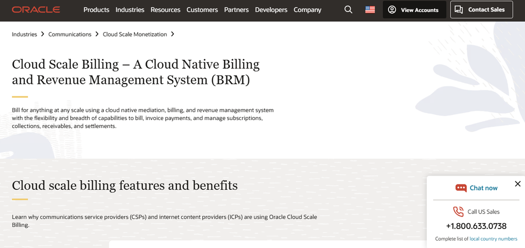Go to the Communications breadcrumb
Viewport: 525px width, 248px height.
point(70,34)
